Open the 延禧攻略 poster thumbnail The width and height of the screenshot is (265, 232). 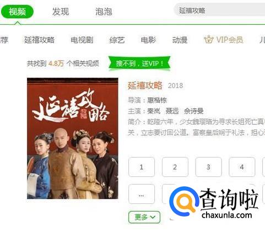[73, 138]
